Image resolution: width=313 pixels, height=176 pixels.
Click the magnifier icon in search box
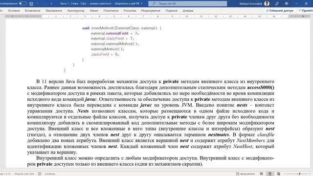coord(154,3)
